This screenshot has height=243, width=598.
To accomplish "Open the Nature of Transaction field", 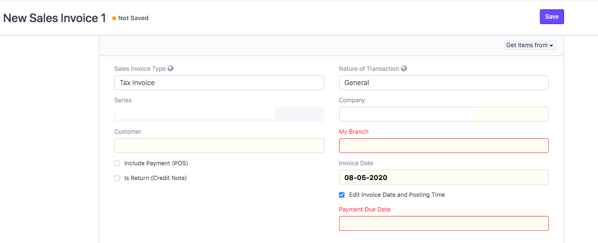I will click(x=443, y=83).
